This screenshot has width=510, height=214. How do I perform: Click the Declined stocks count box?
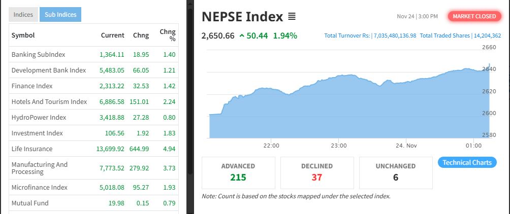(317, 172)
